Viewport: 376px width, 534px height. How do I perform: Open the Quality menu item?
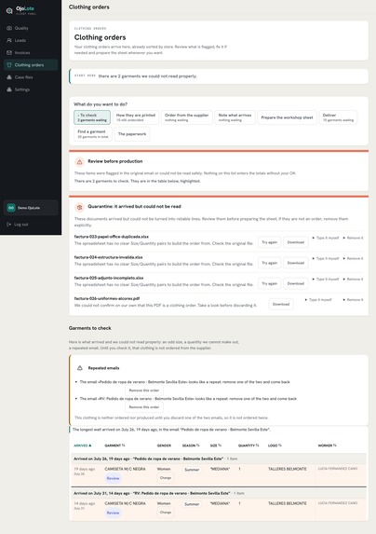[x=31, y=28]
